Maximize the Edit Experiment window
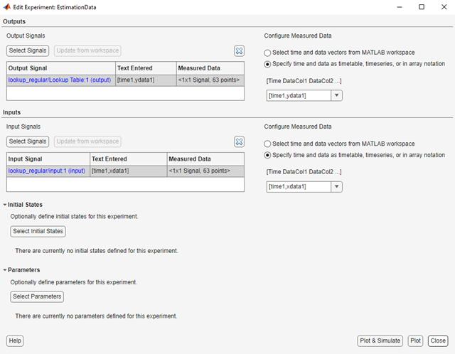The image size is (455, 354). pyautogui.click(x=422, y=7)
